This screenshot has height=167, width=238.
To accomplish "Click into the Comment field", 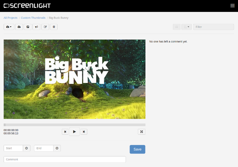I will [65, 159].
